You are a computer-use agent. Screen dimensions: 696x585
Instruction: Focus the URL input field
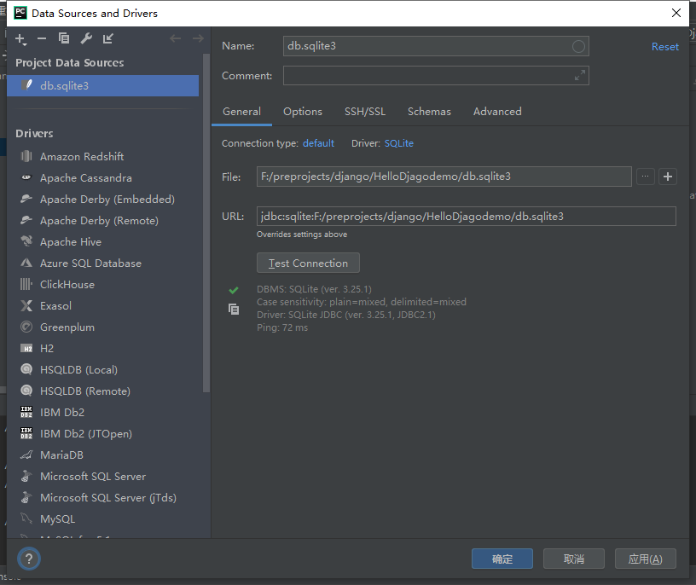[466, 216]
